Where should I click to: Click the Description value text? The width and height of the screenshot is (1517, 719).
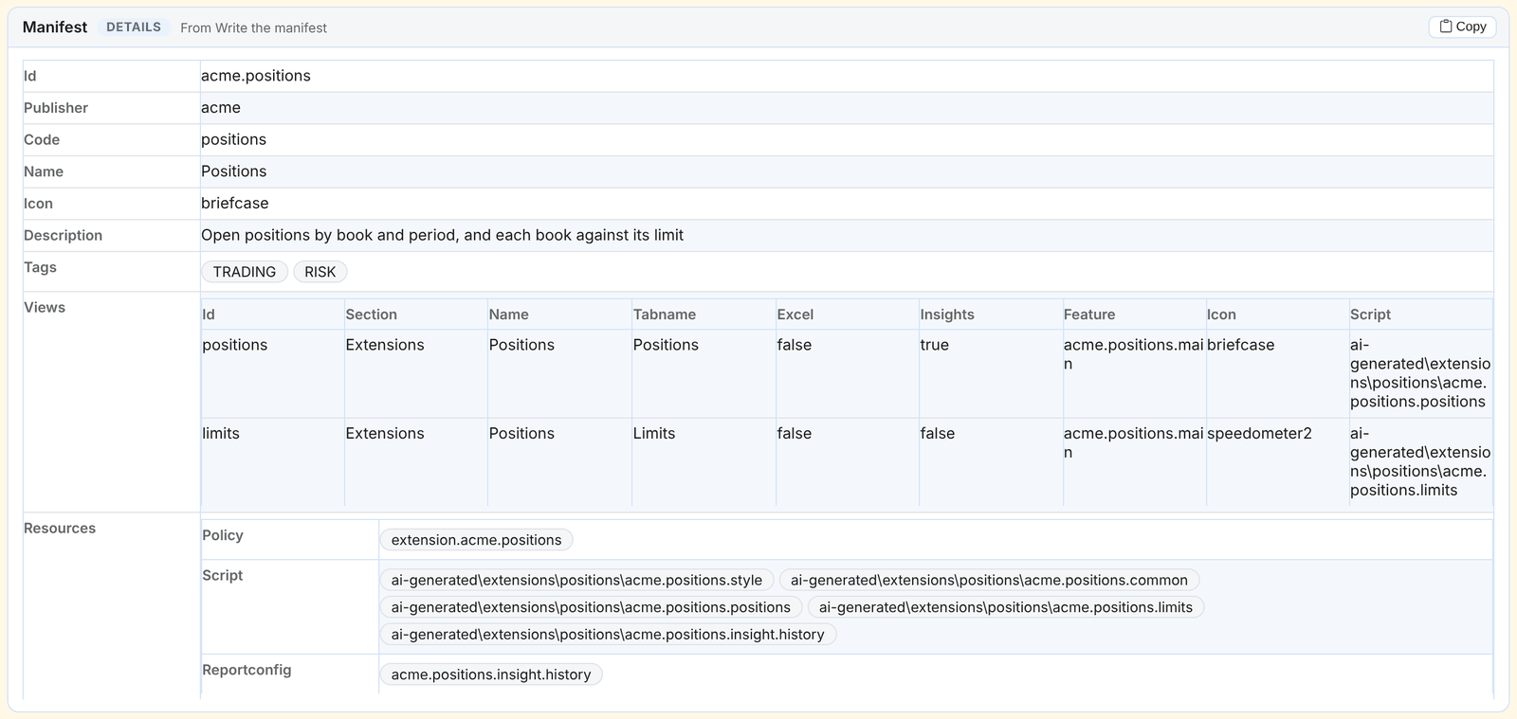click(x=442, y=235)
